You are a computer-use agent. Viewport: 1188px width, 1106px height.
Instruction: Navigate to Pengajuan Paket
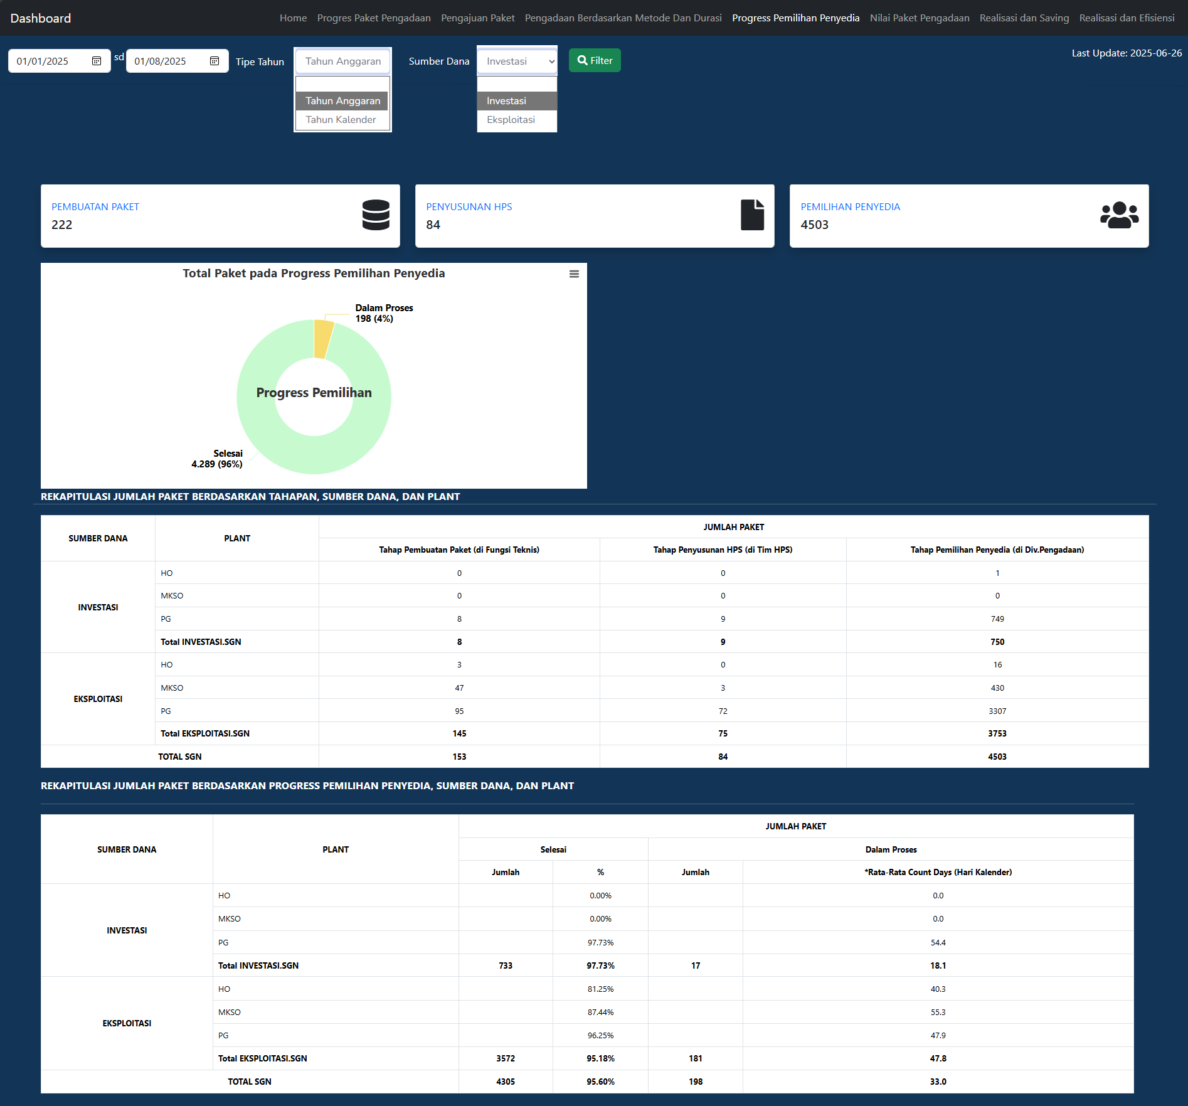coord(477,18)
